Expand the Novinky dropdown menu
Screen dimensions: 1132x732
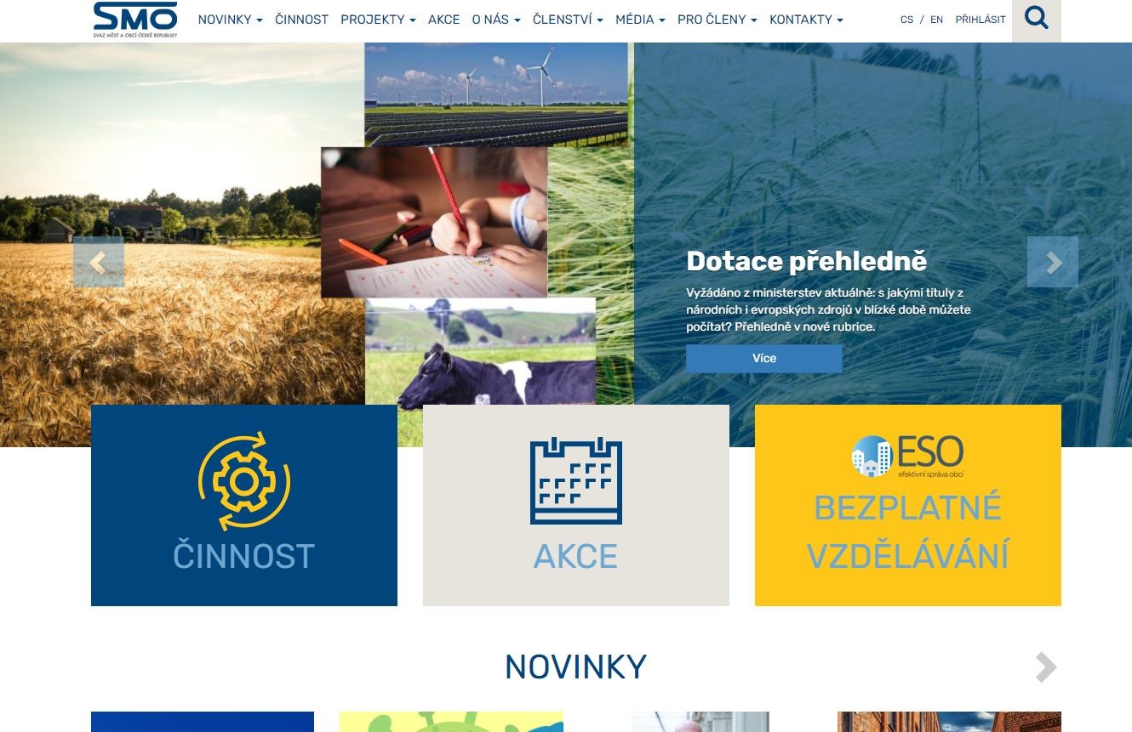(230, 20)
